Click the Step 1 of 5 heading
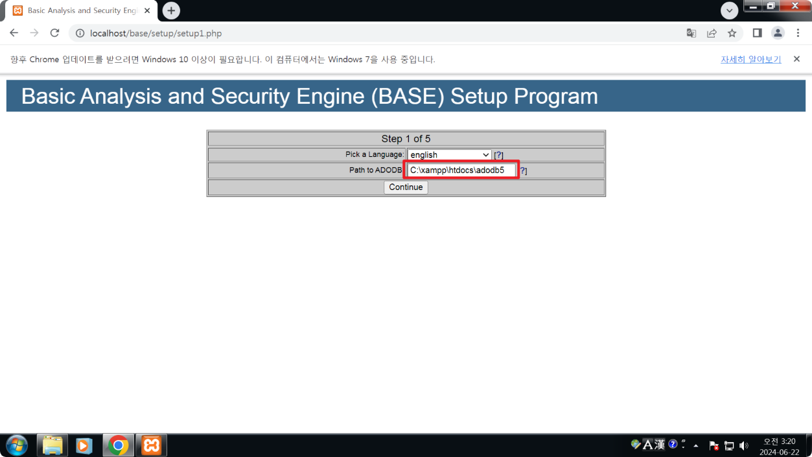Image resolution: width=812 pixels, height=457 pixels. click(406, 139)
